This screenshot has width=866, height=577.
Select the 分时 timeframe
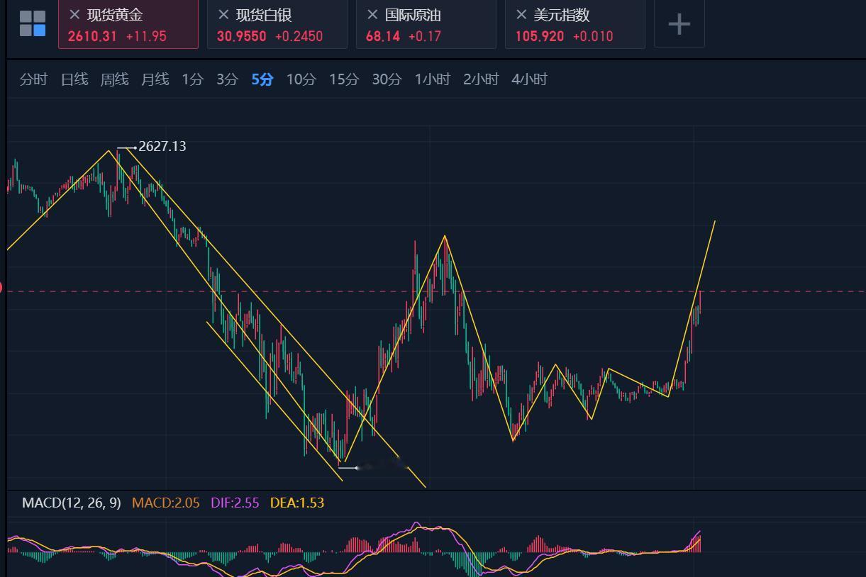point(33,79)
